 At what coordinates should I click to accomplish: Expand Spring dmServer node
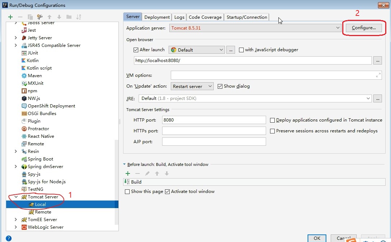pyautogui.click(x=16, y=167)
